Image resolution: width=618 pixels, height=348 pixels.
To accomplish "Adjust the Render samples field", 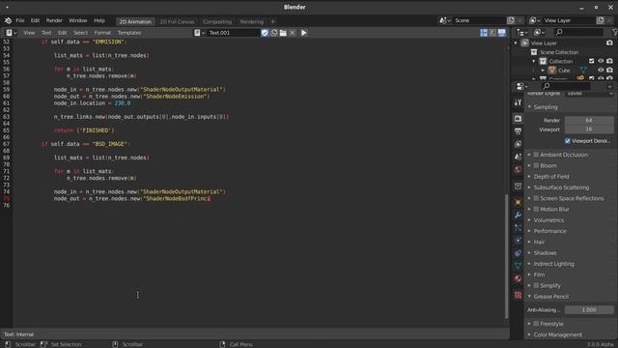I will 589,120.
